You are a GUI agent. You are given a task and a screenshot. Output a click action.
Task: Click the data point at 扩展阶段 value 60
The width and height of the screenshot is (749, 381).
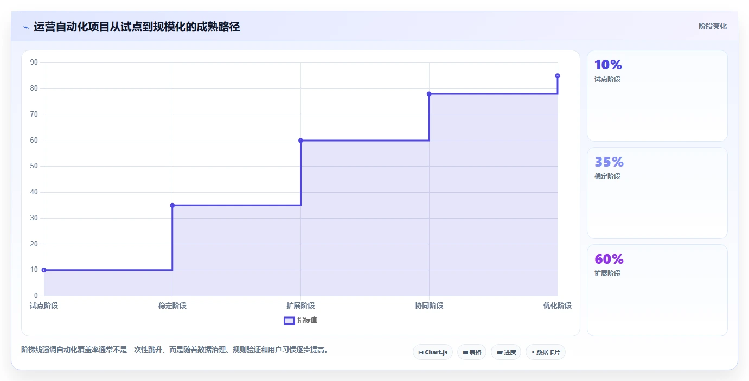[x=300, y=141]
